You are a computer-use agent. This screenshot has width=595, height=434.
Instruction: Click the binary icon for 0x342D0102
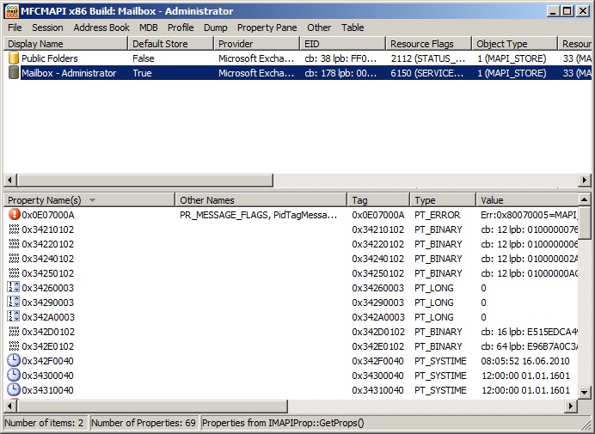(x=14, y=332)
